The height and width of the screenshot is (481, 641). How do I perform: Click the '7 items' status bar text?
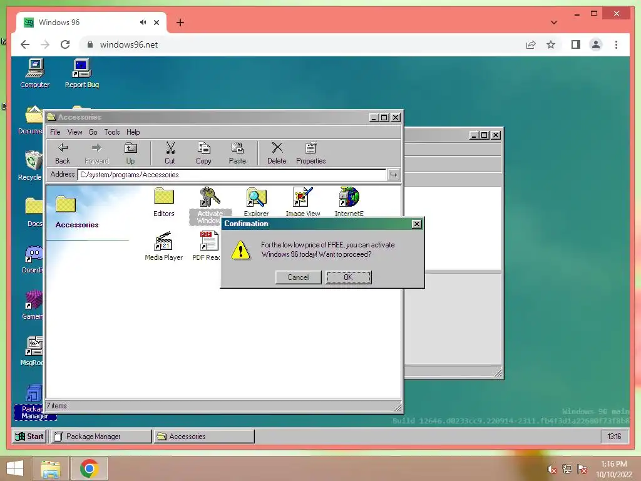click(56, 406)
